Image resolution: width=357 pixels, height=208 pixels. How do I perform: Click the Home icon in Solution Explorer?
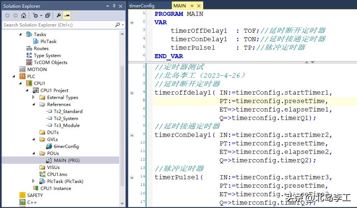pyautogui.click(x=24, y=15)
